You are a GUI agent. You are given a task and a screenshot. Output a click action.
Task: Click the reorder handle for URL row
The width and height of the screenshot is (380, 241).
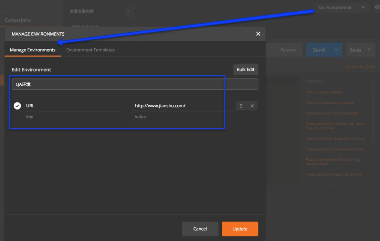click(241, 106)
